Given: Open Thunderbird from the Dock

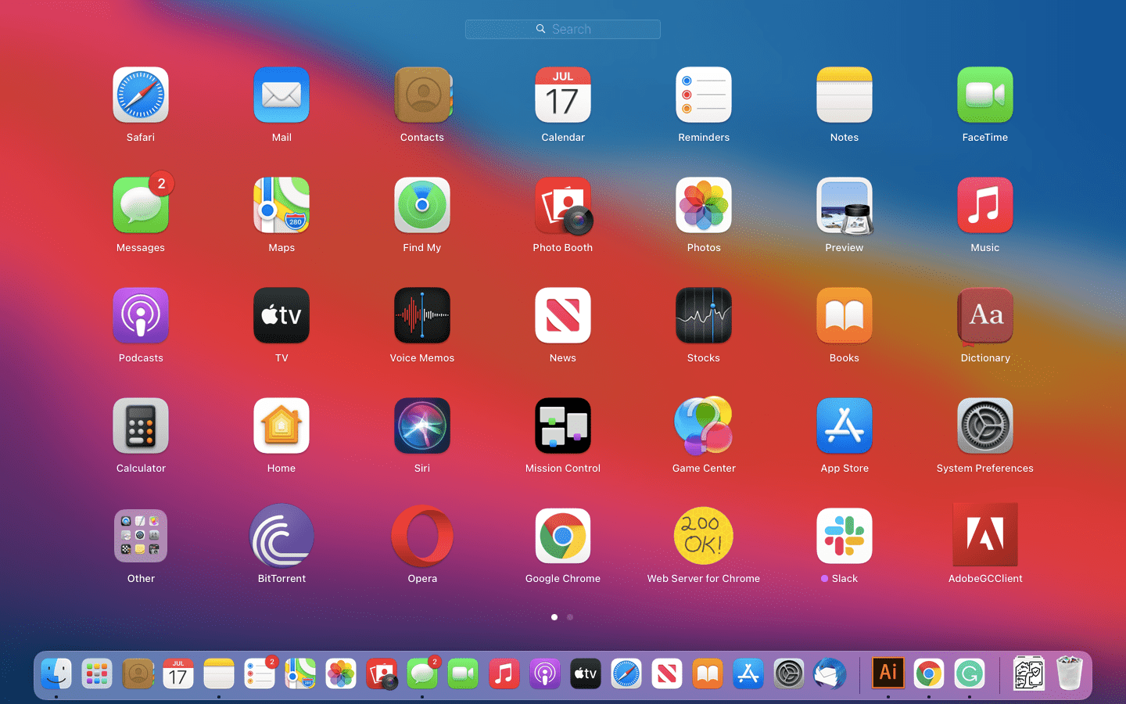Looking at the screenshot, I should click(x=830, y=673).
